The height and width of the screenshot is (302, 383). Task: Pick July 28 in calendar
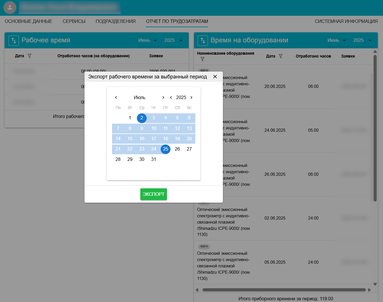coord(118,159)
